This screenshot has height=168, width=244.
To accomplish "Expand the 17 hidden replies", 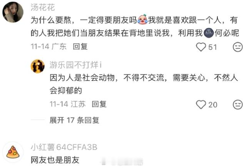I will (74, 120).
